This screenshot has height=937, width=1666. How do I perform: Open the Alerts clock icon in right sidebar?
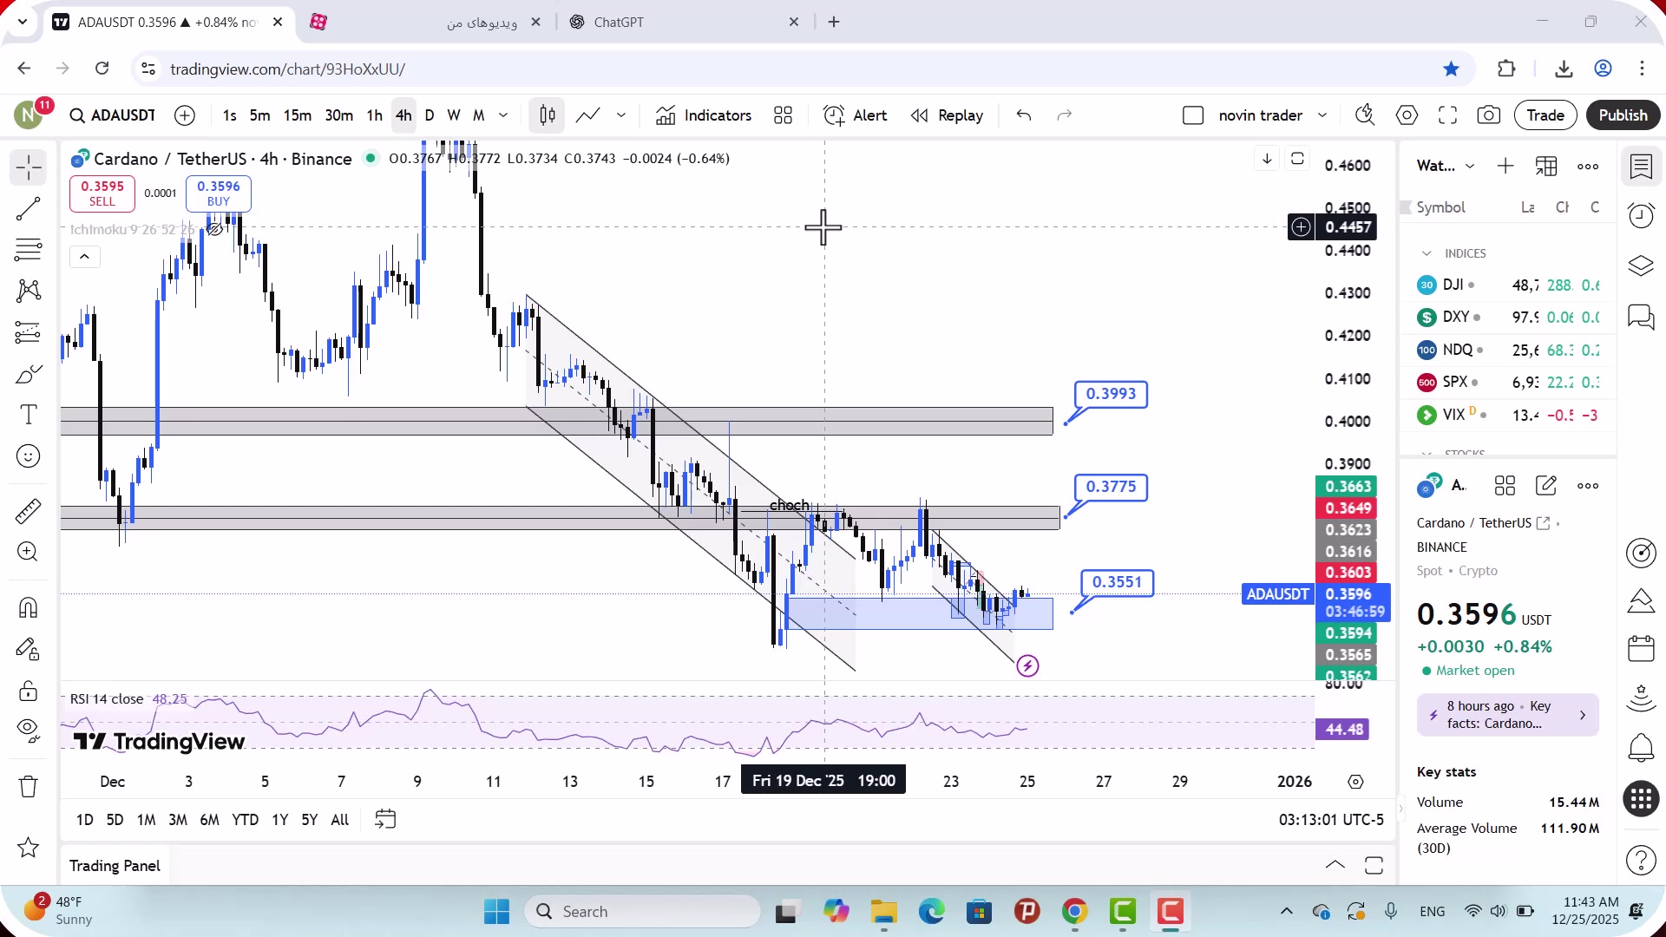[x=1641, y=216]
